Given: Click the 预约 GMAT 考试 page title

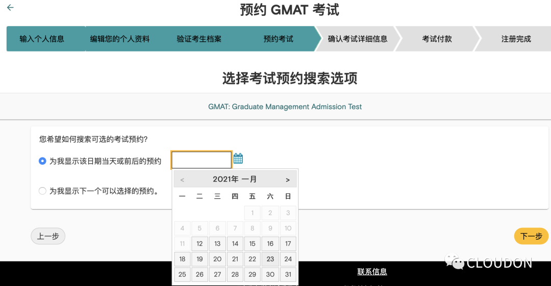Looking at the screenshot, I should 290,10.
